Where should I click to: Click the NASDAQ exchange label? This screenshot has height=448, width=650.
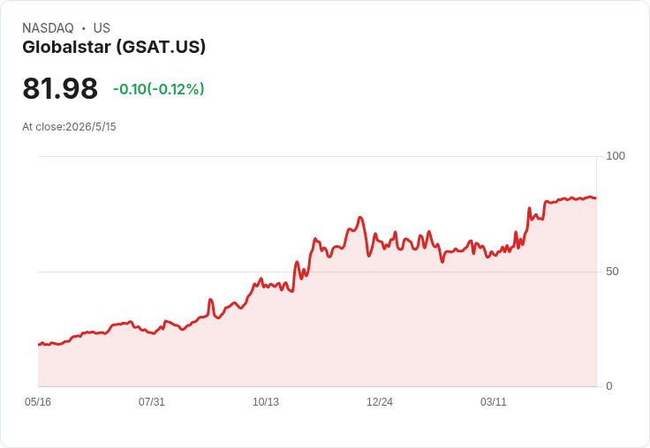[x=48, y=28]
